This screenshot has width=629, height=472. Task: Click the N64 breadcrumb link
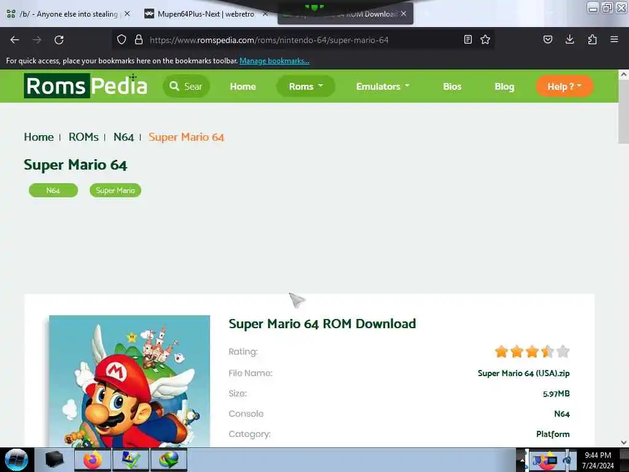coord(123,137)
